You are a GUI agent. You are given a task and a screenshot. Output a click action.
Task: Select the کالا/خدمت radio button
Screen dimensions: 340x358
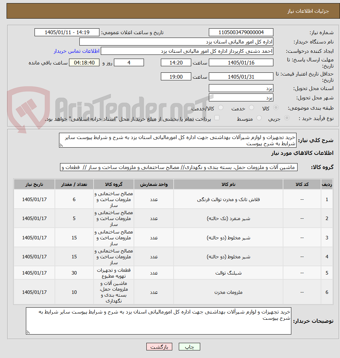click(x=221, y=108)
